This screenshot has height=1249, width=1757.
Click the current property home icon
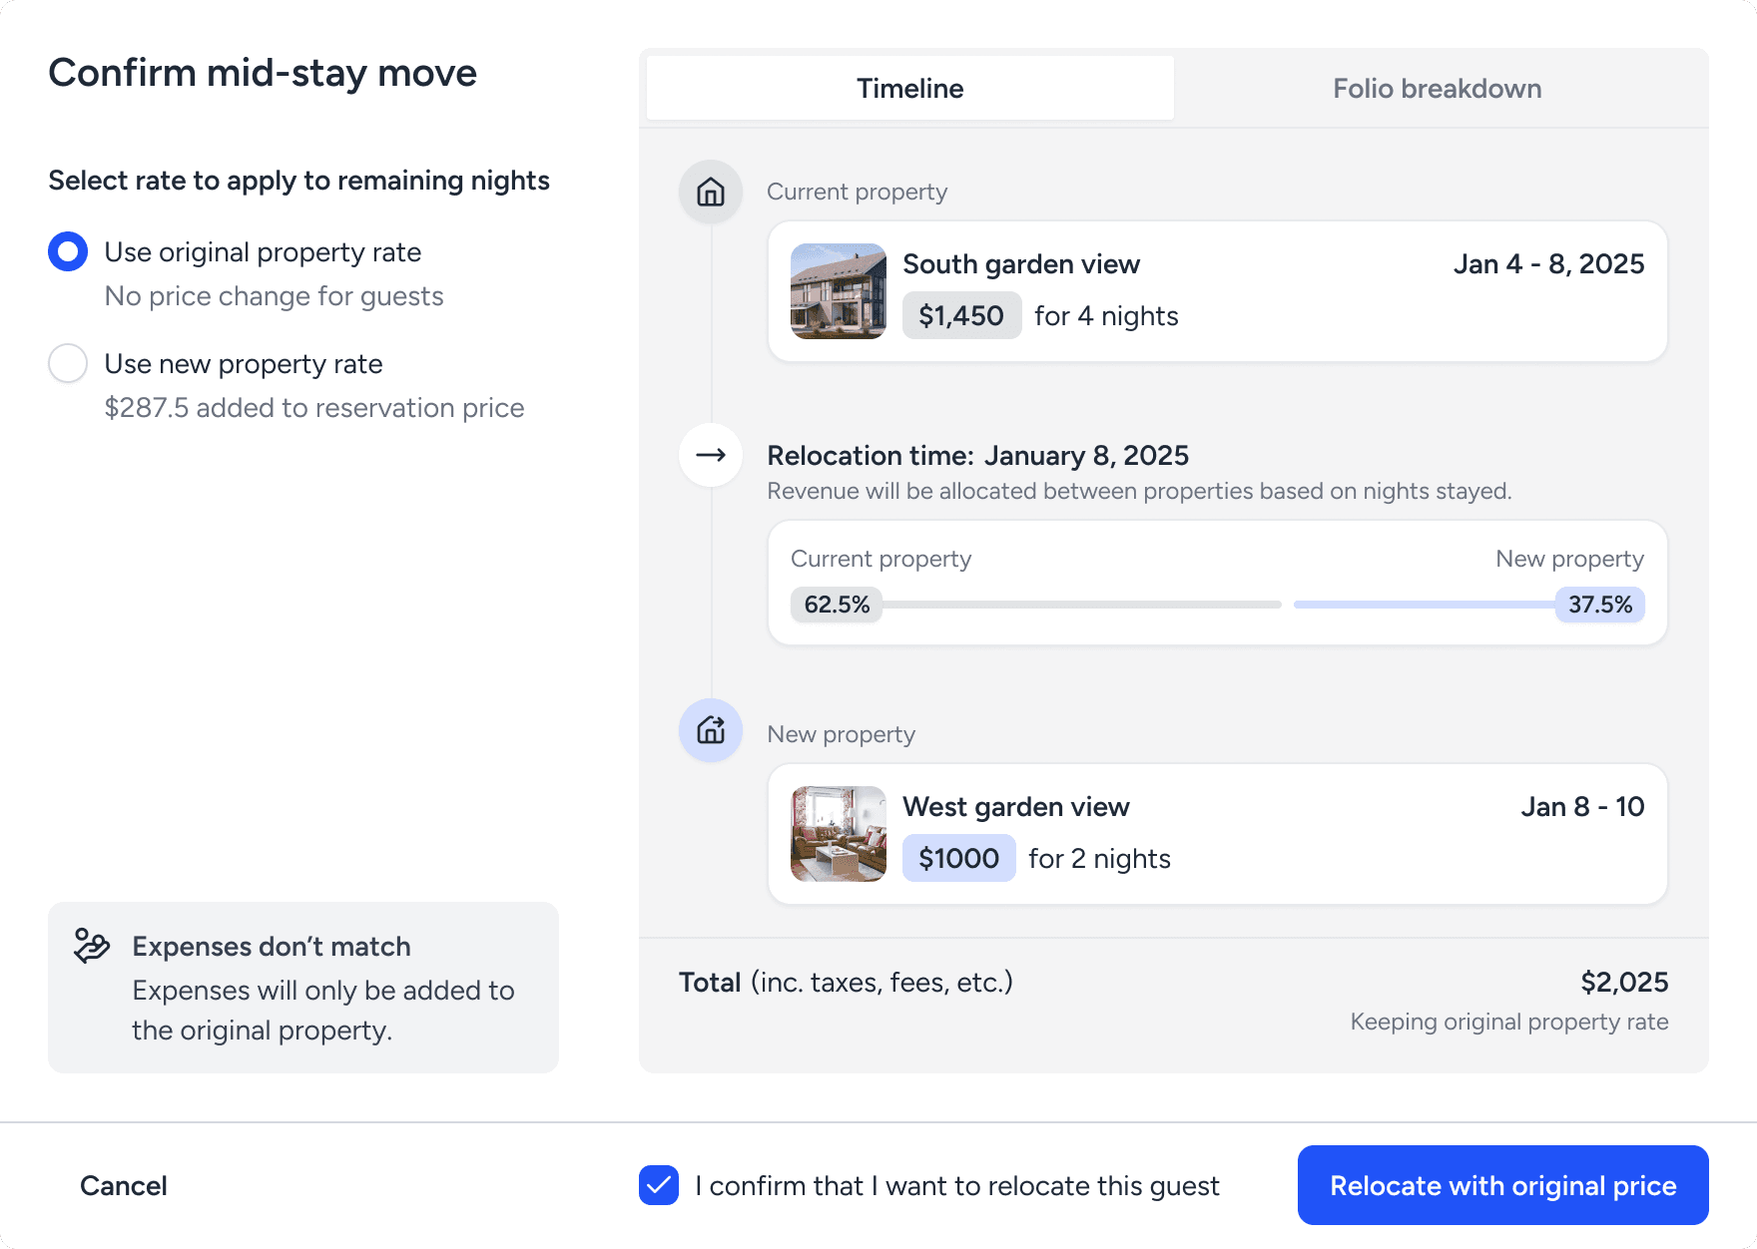(711, 192)
